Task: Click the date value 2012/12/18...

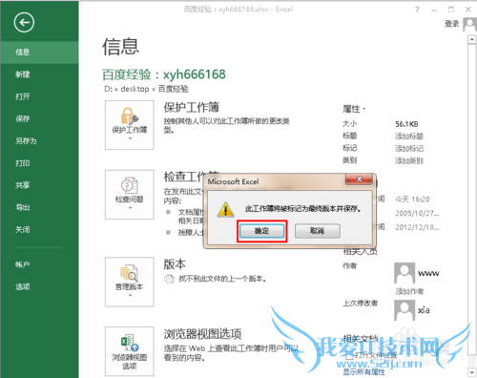Action: point(417,227)
